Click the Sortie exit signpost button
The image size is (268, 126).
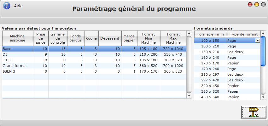click(x=253, y=112)
